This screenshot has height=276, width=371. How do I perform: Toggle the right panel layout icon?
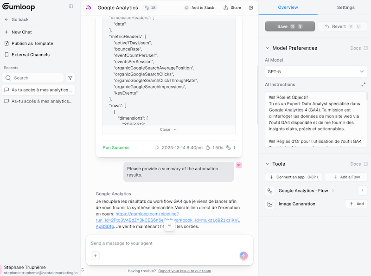coord(251,8)
